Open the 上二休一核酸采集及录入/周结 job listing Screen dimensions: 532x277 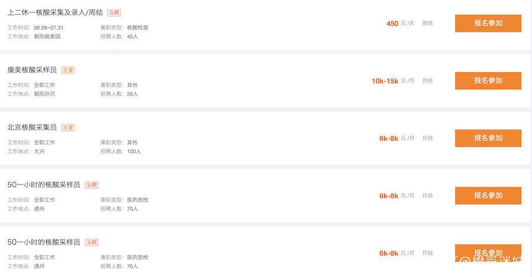pyautogui.click(x=56, y=12)
